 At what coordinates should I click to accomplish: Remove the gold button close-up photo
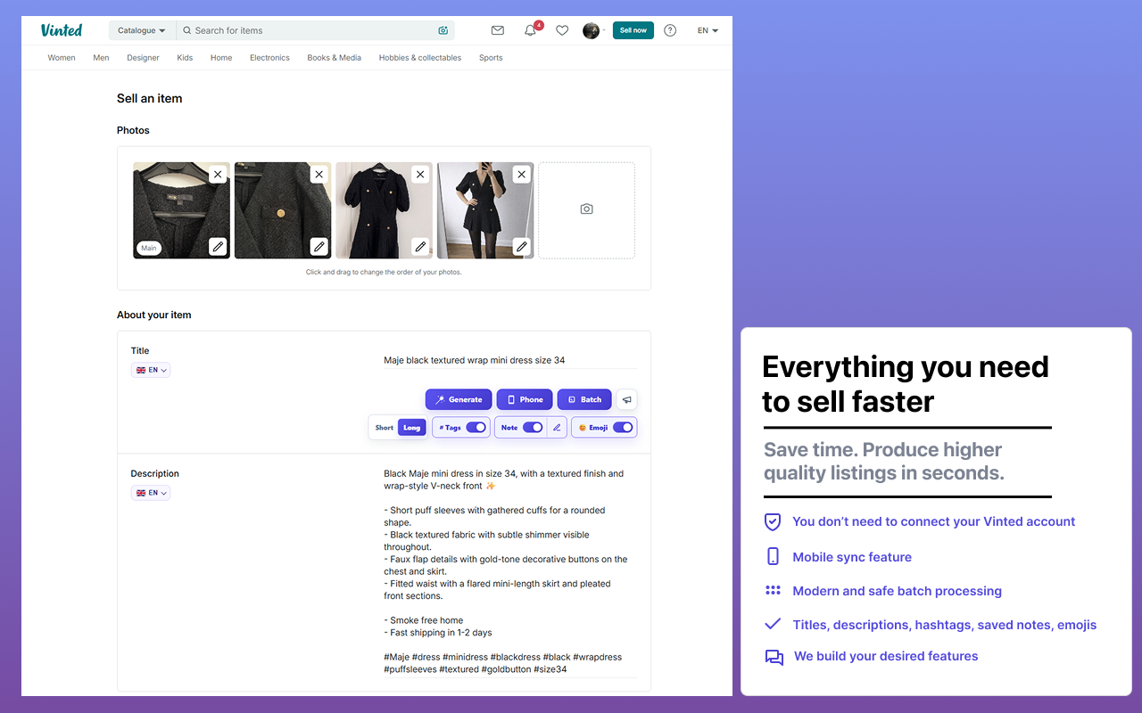point(319,175)
